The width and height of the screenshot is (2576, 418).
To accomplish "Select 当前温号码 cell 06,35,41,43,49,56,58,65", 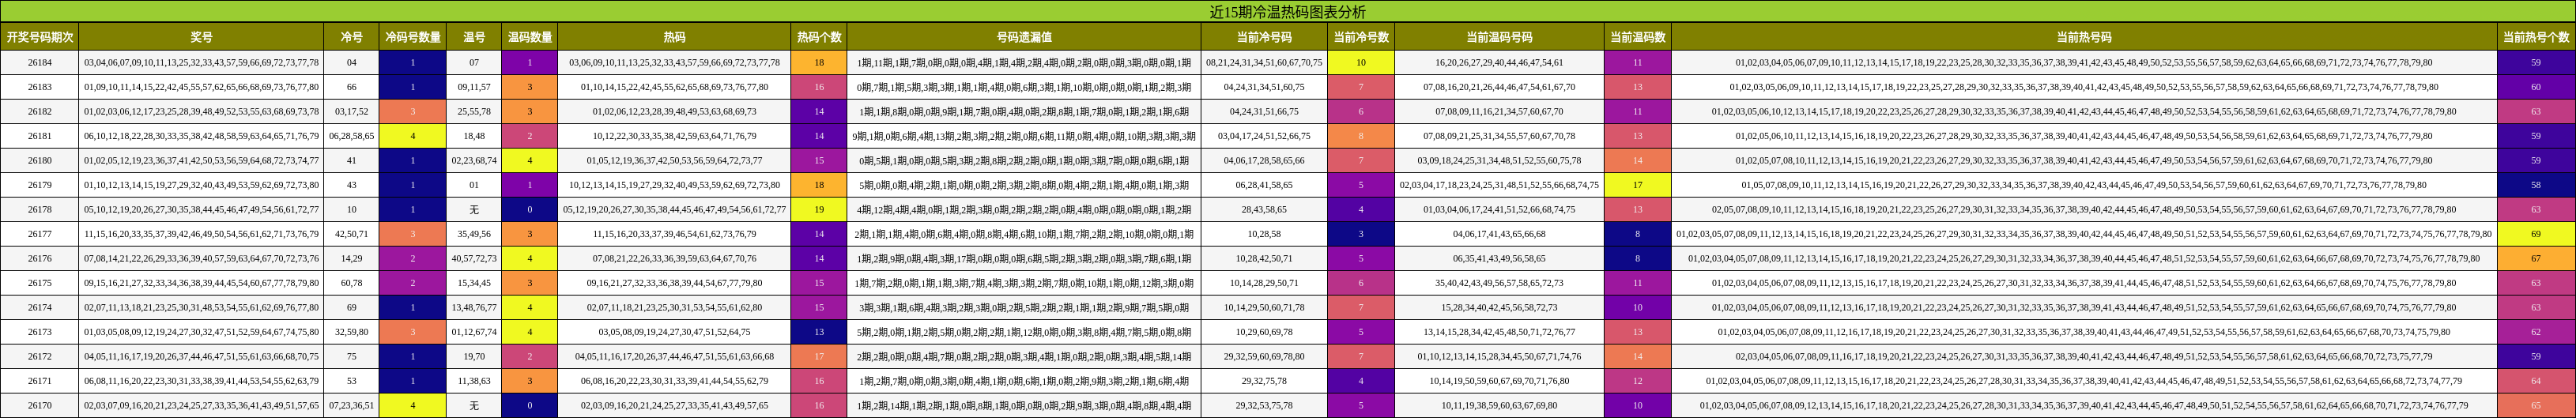I will click(1499, 258).
